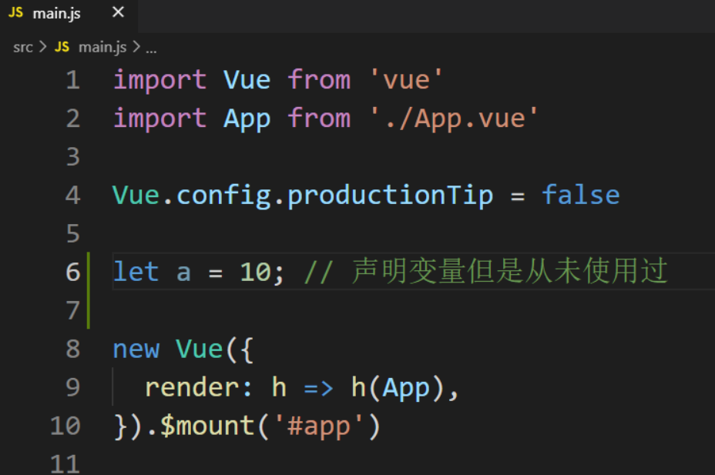This screenshot has height=475, width=715.
Task: Click the '$mount' method call
Action: pyautogui.click(x=206, y=425)
